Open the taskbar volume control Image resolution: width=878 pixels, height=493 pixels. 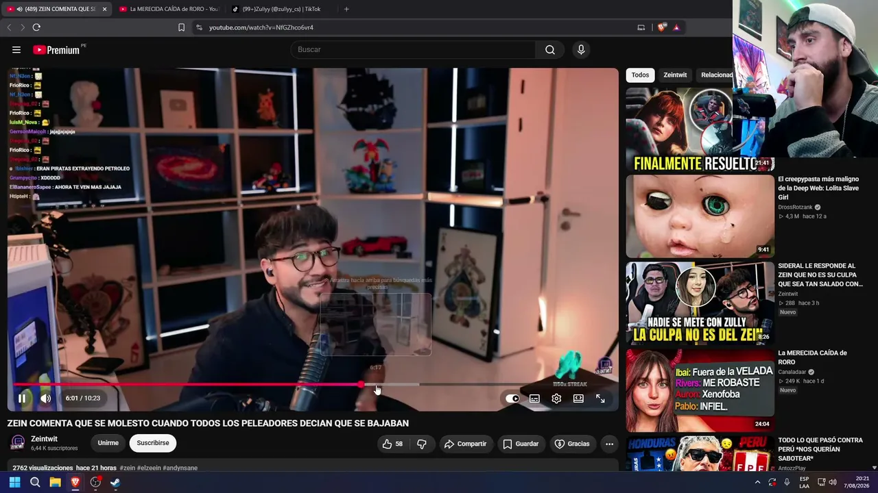click(x=833, y=482)
